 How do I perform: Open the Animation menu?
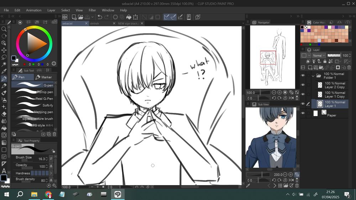(33, 10)
